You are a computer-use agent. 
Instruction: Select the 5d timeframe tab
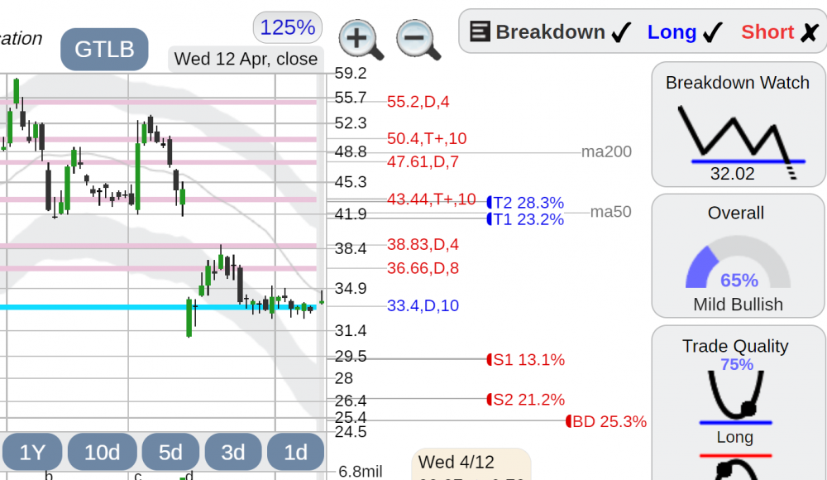pyautogui.click(x=170, y=452)
